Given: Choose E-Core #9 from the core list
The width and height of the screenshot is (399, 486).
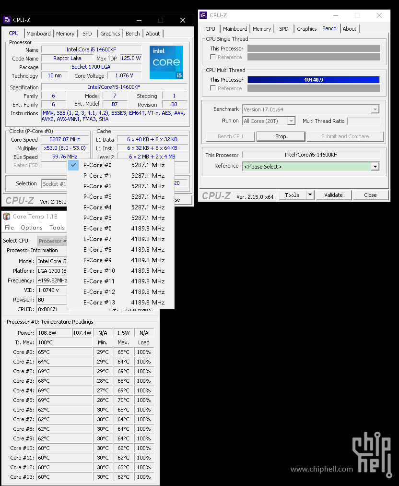Looking at the screenshot, I should click(x=121, y=260).
